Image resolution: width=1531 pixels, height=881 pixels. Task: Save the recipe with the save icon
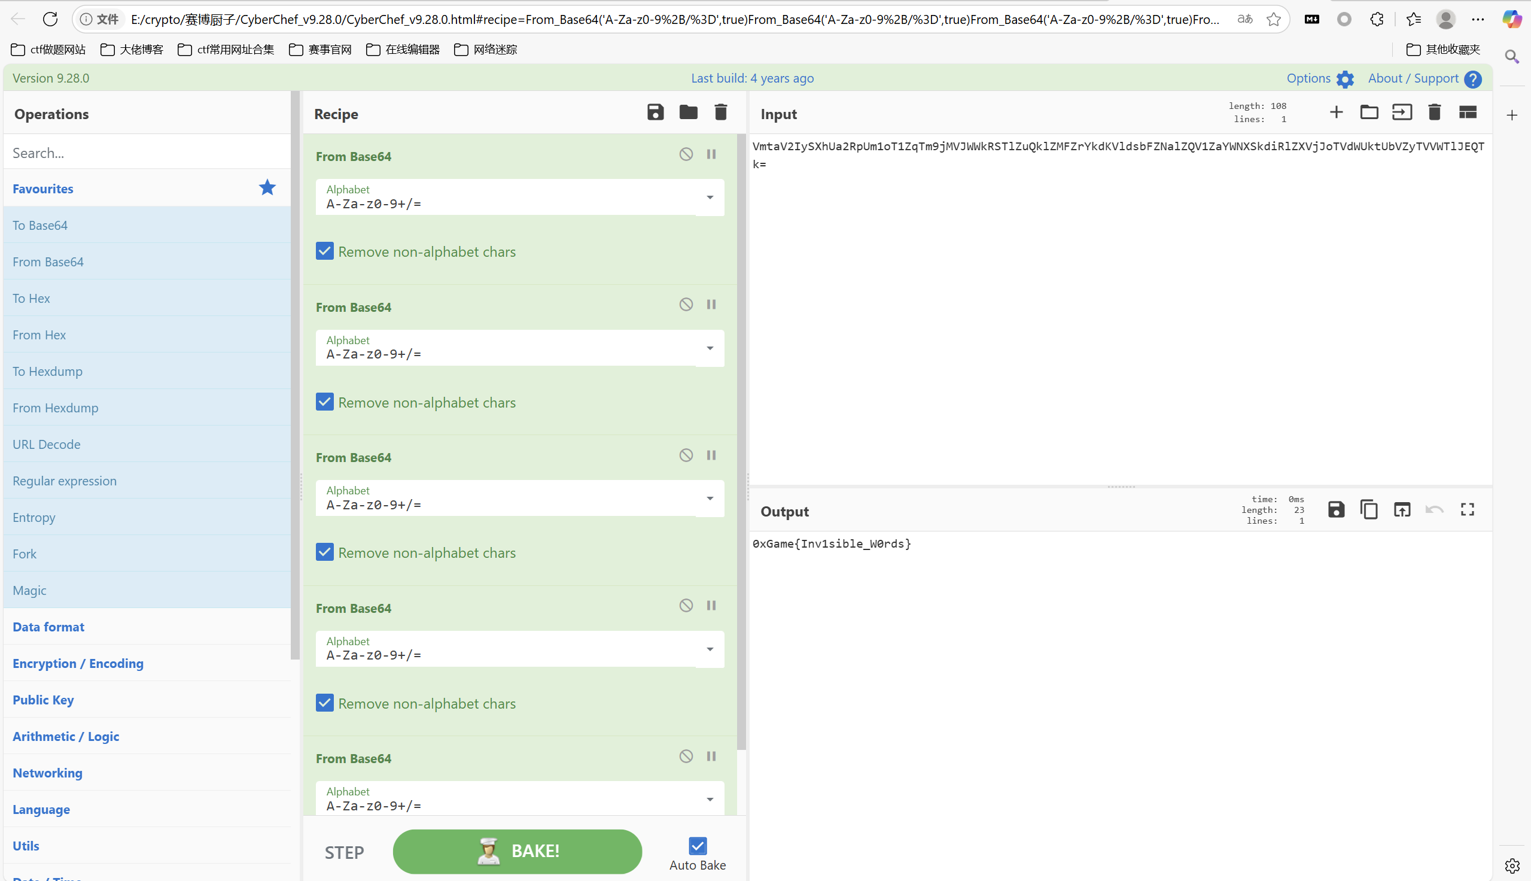[x=656, y=113]
